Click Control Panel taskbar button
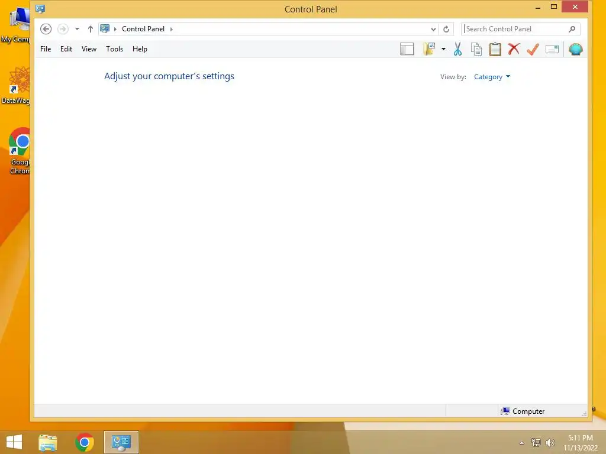This screenshot has width=606, height=454. tap(121, 442)
